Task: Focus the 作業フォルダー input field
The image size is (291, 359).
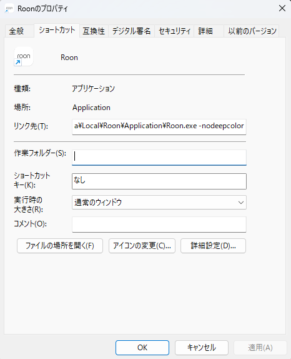Action: (159, 157)
